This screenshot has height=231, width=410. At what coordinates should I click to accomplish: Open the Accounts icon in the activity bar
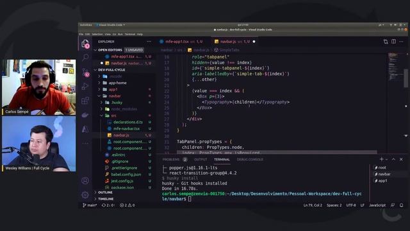point(85,180)
